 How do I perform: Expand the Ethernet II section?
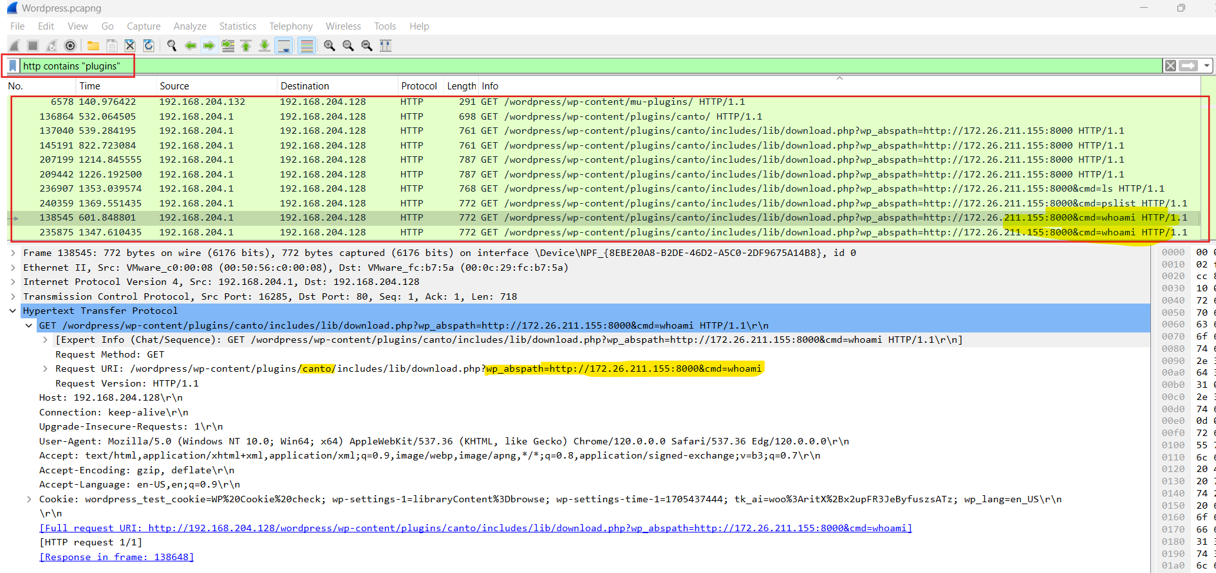click(x=13, y=268)
